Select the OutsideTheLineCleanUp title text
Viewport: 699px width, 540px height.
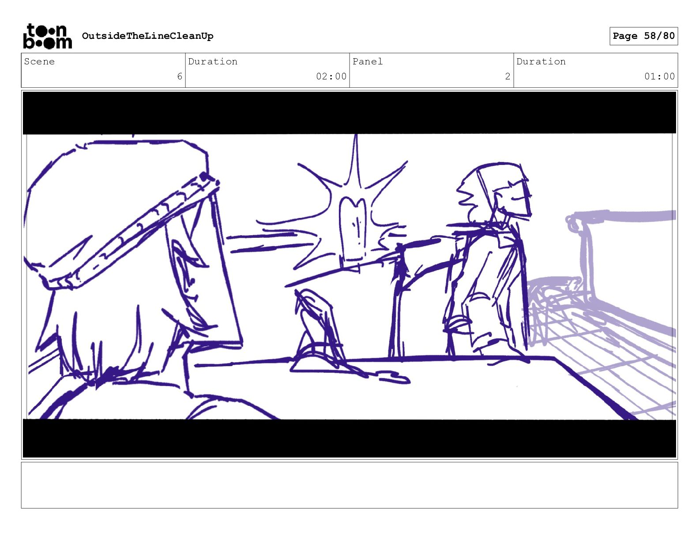pos(147,36)
